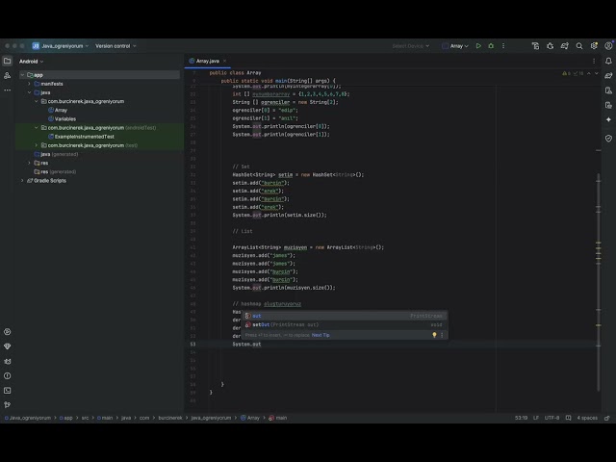
Task: Click '// List' comment line in editor
Action: pyautogui.click(x=243, y=231)
